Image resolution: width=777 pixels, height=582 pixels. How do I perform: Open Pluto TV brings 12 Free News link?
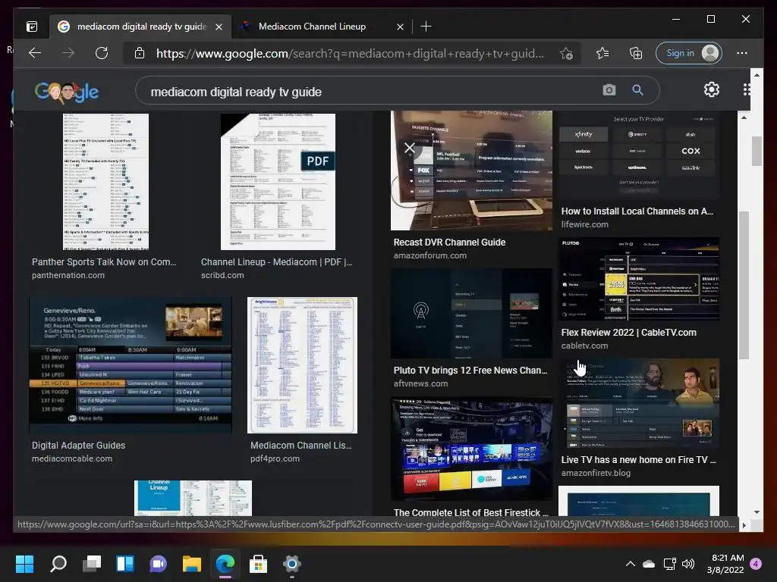pyautogui.click(x=470, y=370)
